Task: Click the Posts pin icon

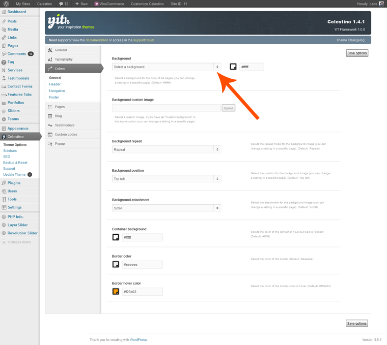Action: 4,21
